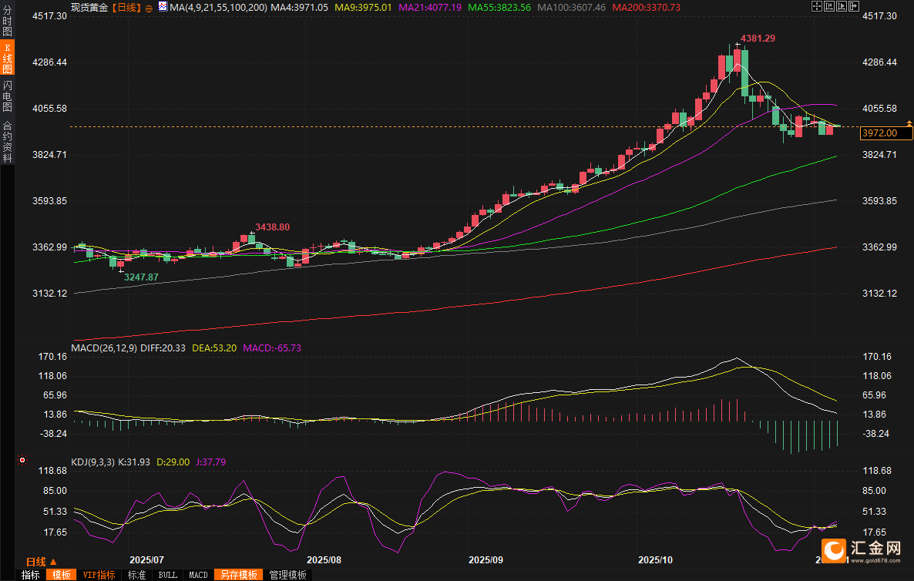The height and width of the screenshot is (581, 914).
Task: Click the jump-to-start axis icon
Action: click(829, 6)
